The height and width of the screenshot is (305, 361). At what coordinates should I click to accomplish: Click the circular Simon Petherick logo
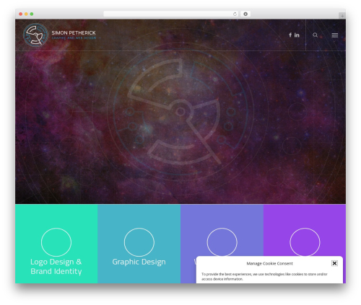[35, 35]
